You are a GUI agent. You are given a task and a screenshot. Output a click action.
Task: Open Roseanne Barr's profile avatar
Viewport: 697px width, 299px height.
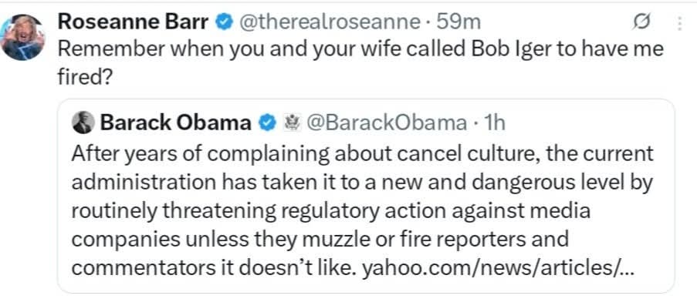(22, 37)
